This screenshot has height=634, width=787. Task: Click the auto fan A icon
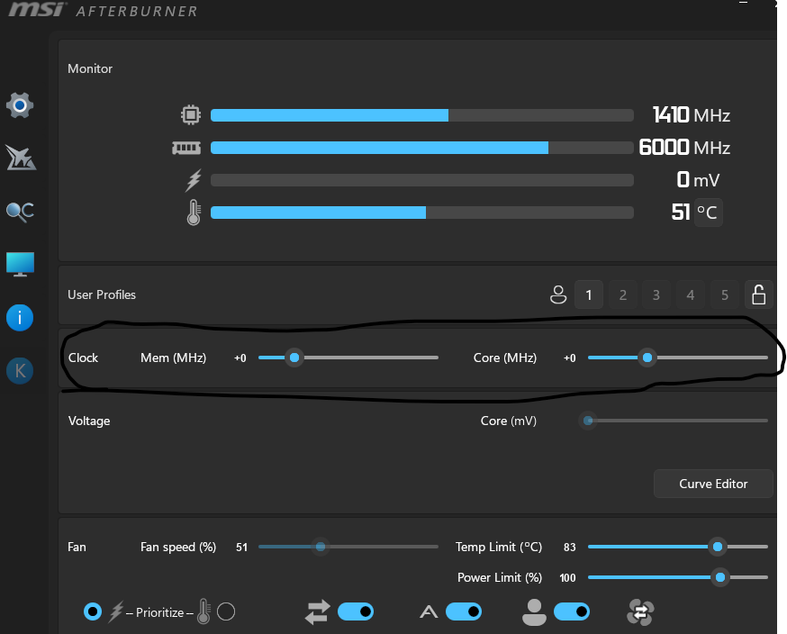(x=429, y=611)
